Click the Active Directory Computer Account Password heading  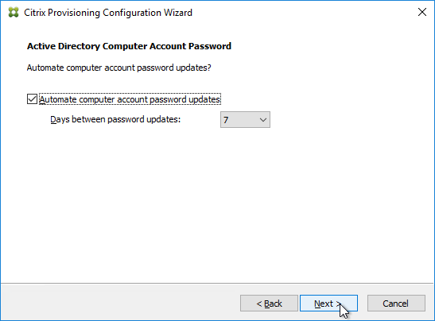129,46
